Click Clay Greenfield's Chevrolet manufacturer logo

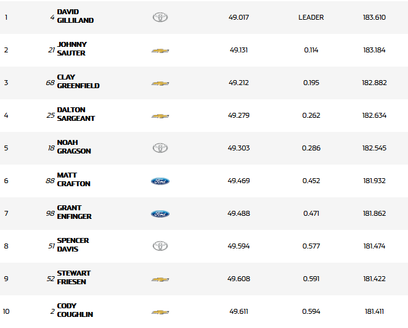tap(160, 83)
